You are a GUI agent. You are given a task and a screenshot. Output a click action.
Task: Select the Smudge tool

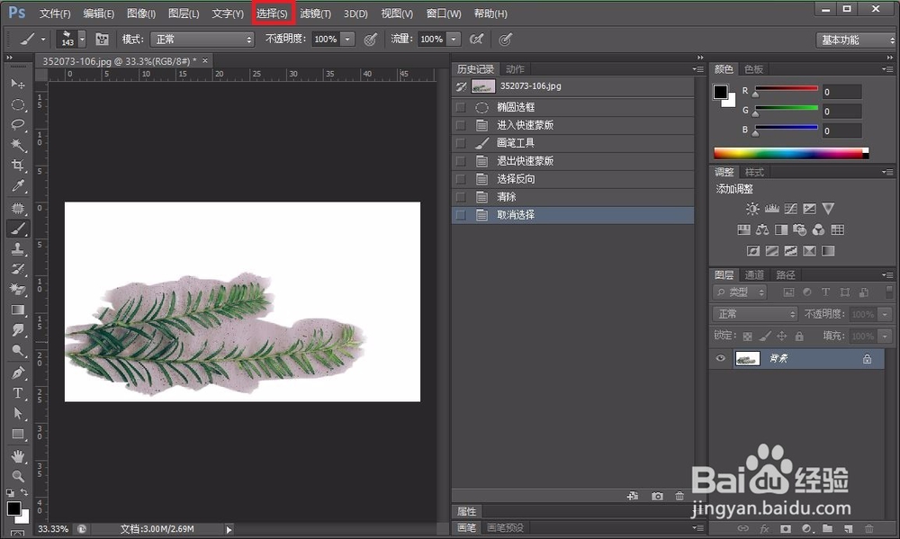18,330
